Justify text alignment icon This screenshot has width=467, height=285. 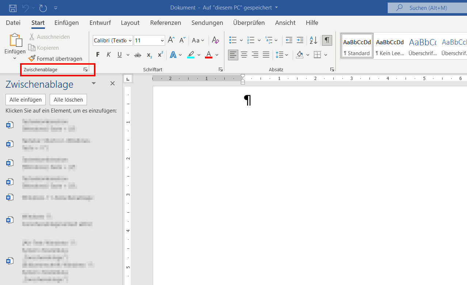(x=266, y=55)
